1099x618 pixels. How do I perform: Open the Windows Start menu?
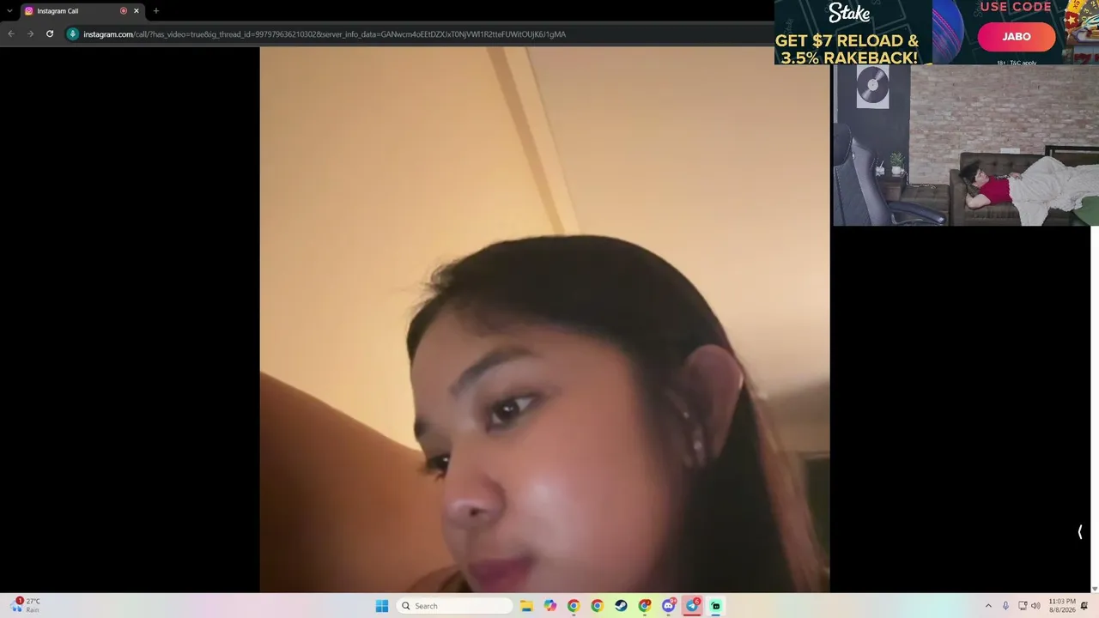pyautogui.click(x=382, y=606)
